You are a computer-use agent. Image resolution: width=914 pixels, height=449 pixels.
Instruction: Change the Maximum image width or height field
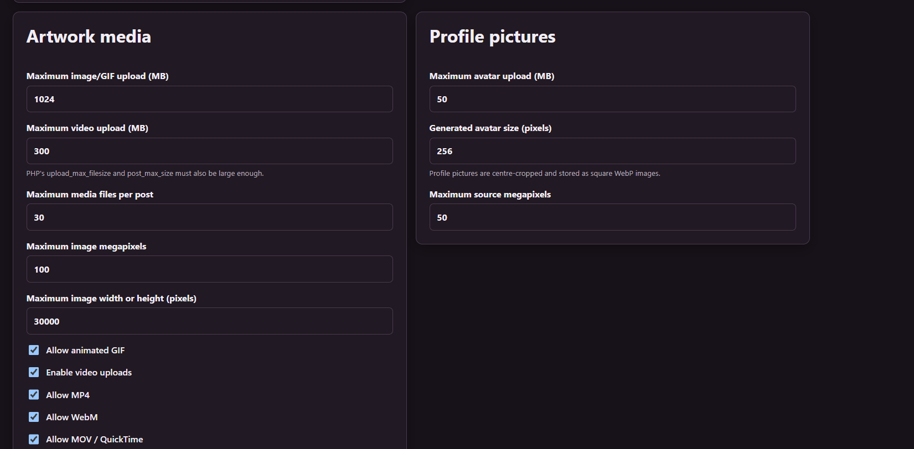(209, 321)
